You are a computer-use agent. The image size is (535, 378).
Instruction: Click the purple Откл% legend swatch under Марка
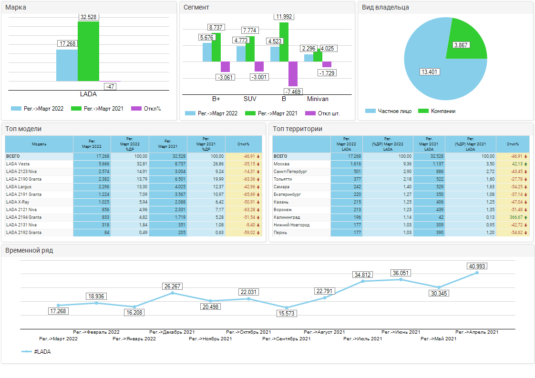pos(136,109)
